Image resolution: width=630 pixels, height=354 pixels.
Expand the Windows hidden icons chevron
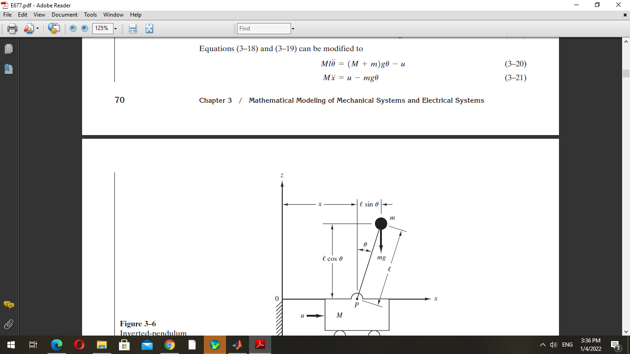click(542, 344)
